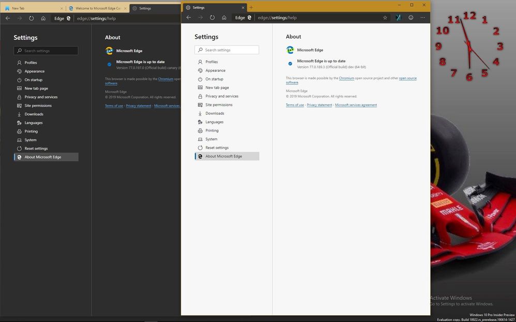Open Privacy and services in the dark sidebar

point(46,97)
